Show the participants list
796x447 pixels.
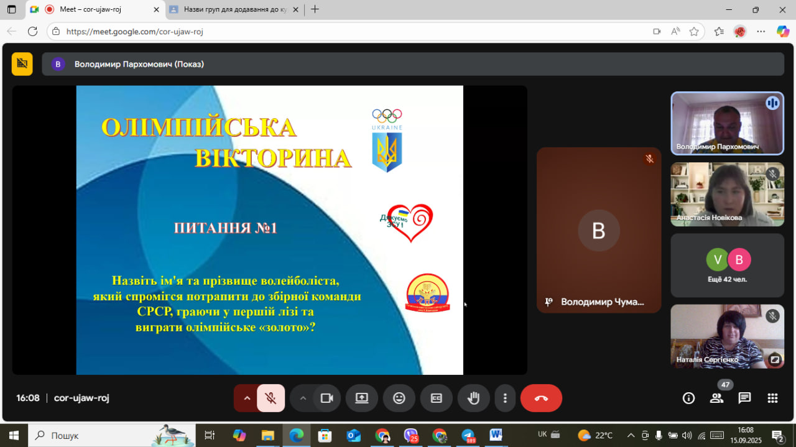click(716, 399)
